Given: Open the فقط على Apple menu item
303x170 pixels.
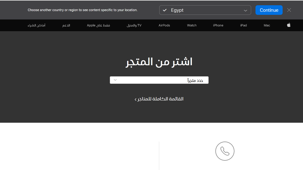Looking at the screenshot, I should coord(98,25).
